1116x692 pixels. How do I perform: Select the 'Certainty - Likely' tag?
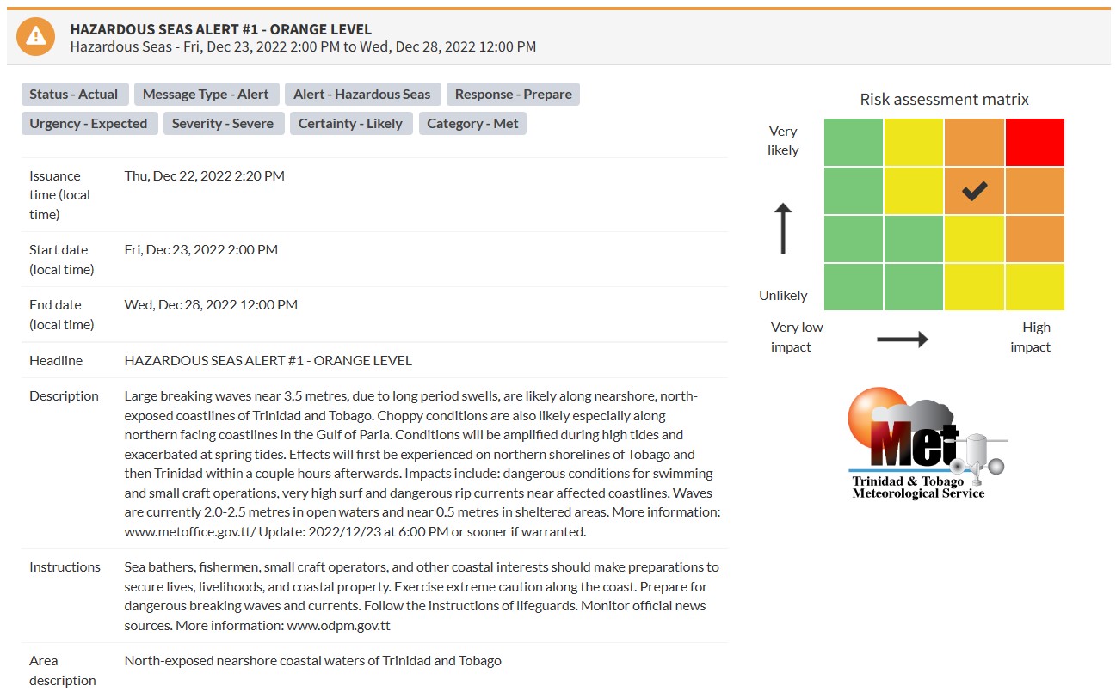tap(350, 124)
